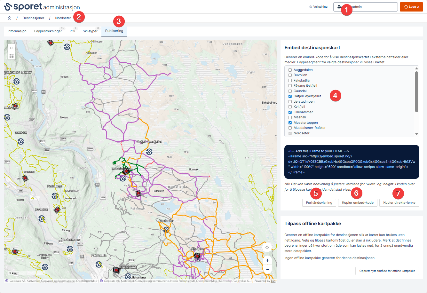Switch to the Løypestrekninger tab

pyautogui.click(x=48, y=31)
